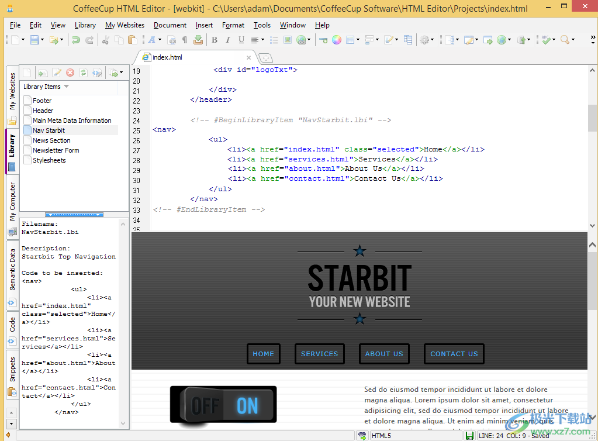Viewport: 598px width, 441px height.
Task: Click the library panel splitter handle
Action: tap(74, 215)
